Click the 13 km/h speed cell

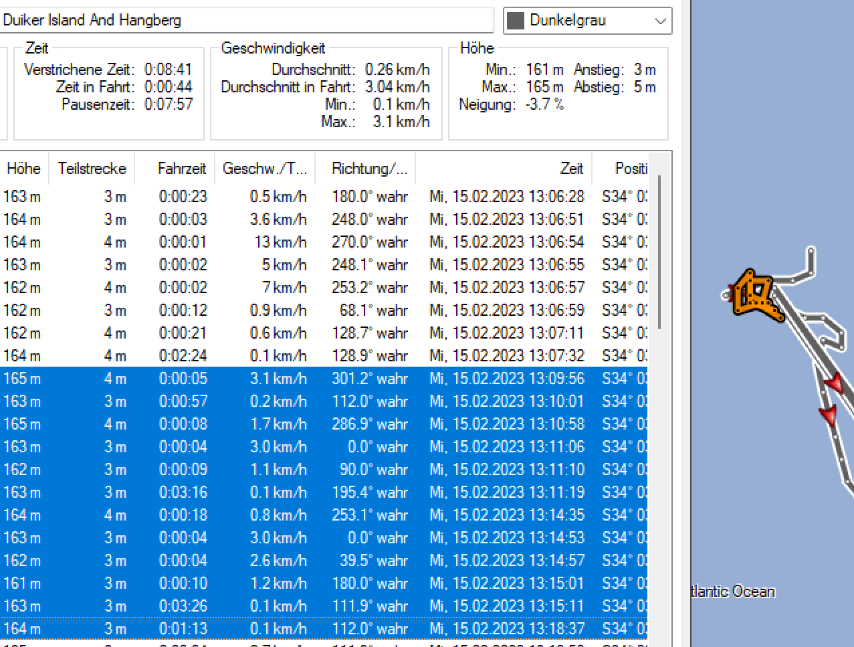[280, 242]
